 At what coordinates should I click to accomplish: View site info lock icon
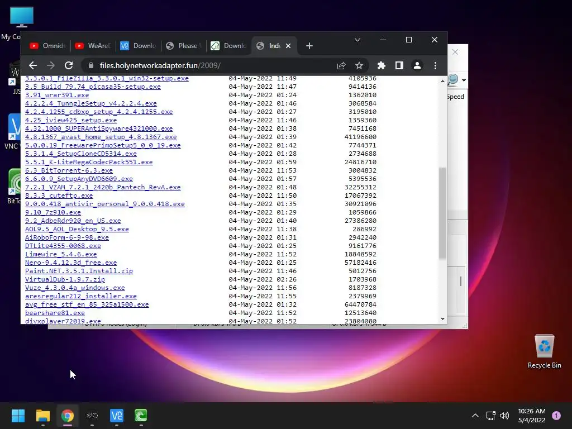click(91, 66)
